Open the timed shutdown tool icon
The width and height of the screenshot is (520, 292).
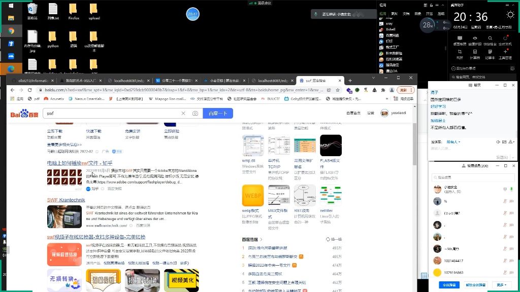tap(505, 41)
